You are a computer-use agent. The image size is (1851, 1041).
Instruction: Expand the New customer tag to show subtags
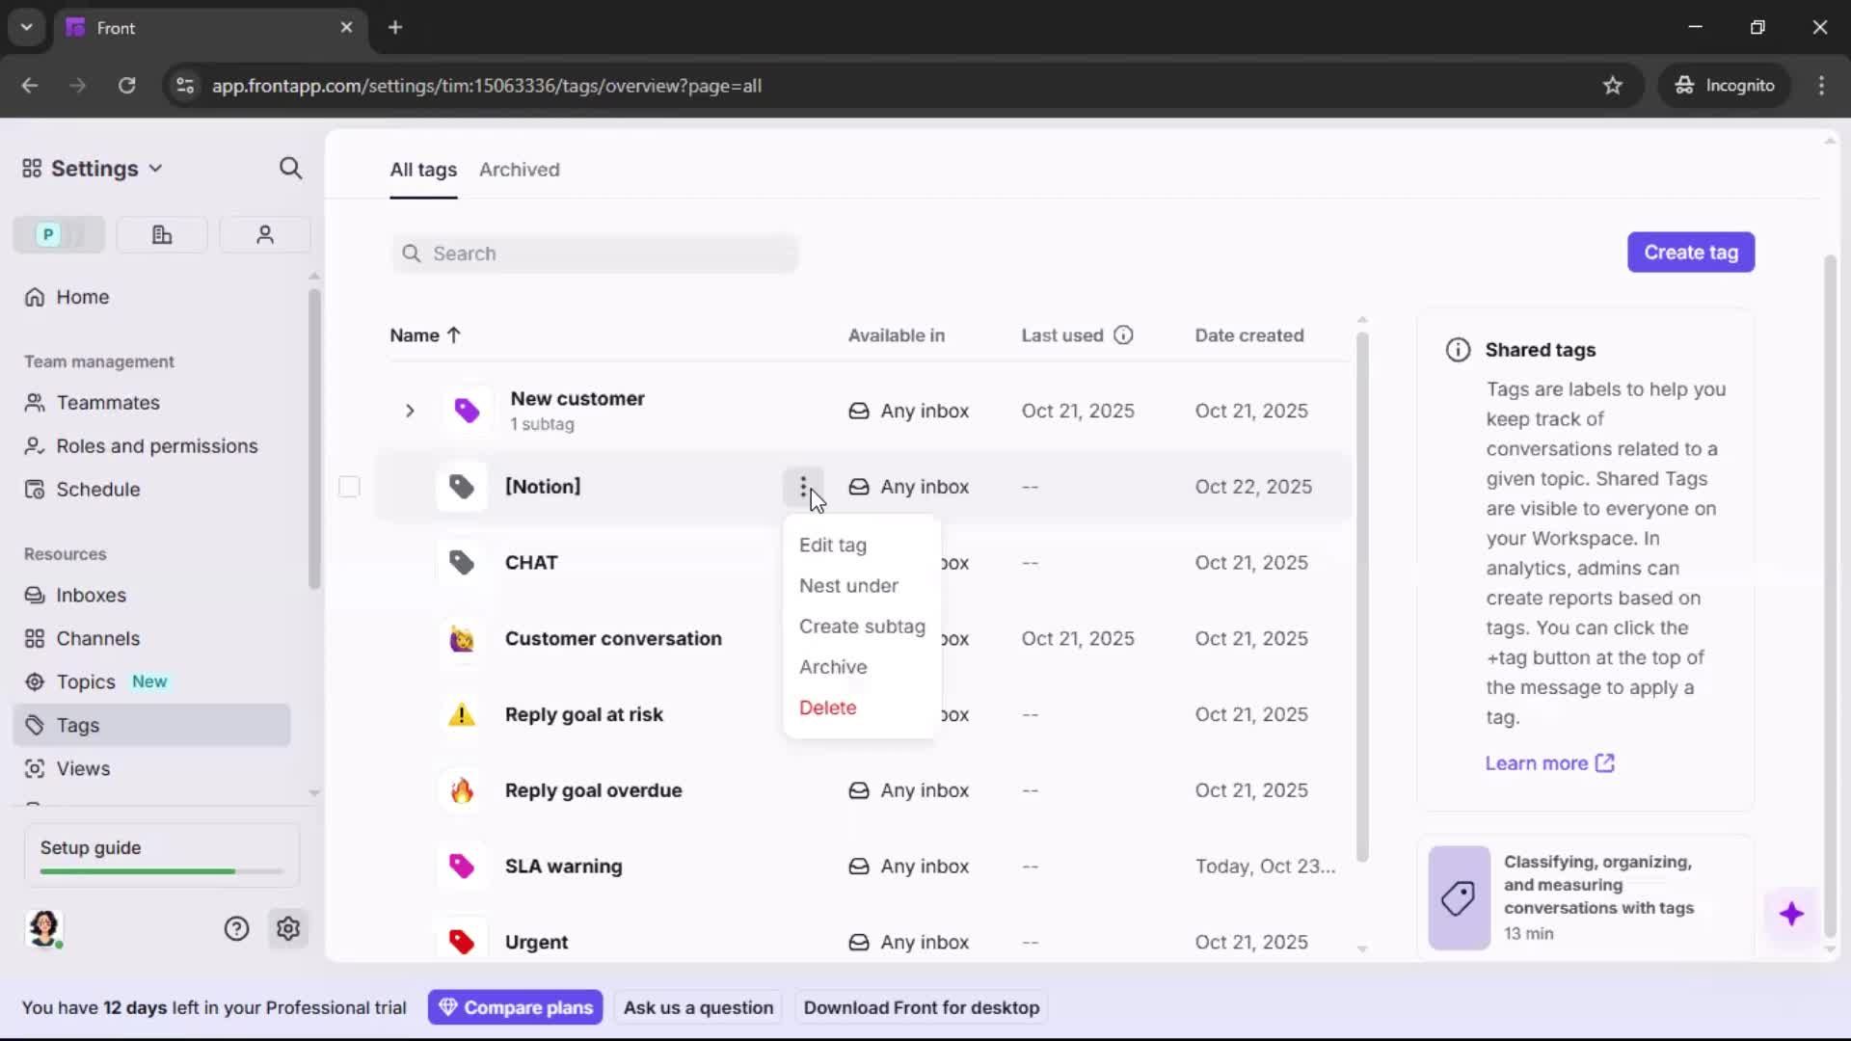pyautogui.click(x=410, y=410)
